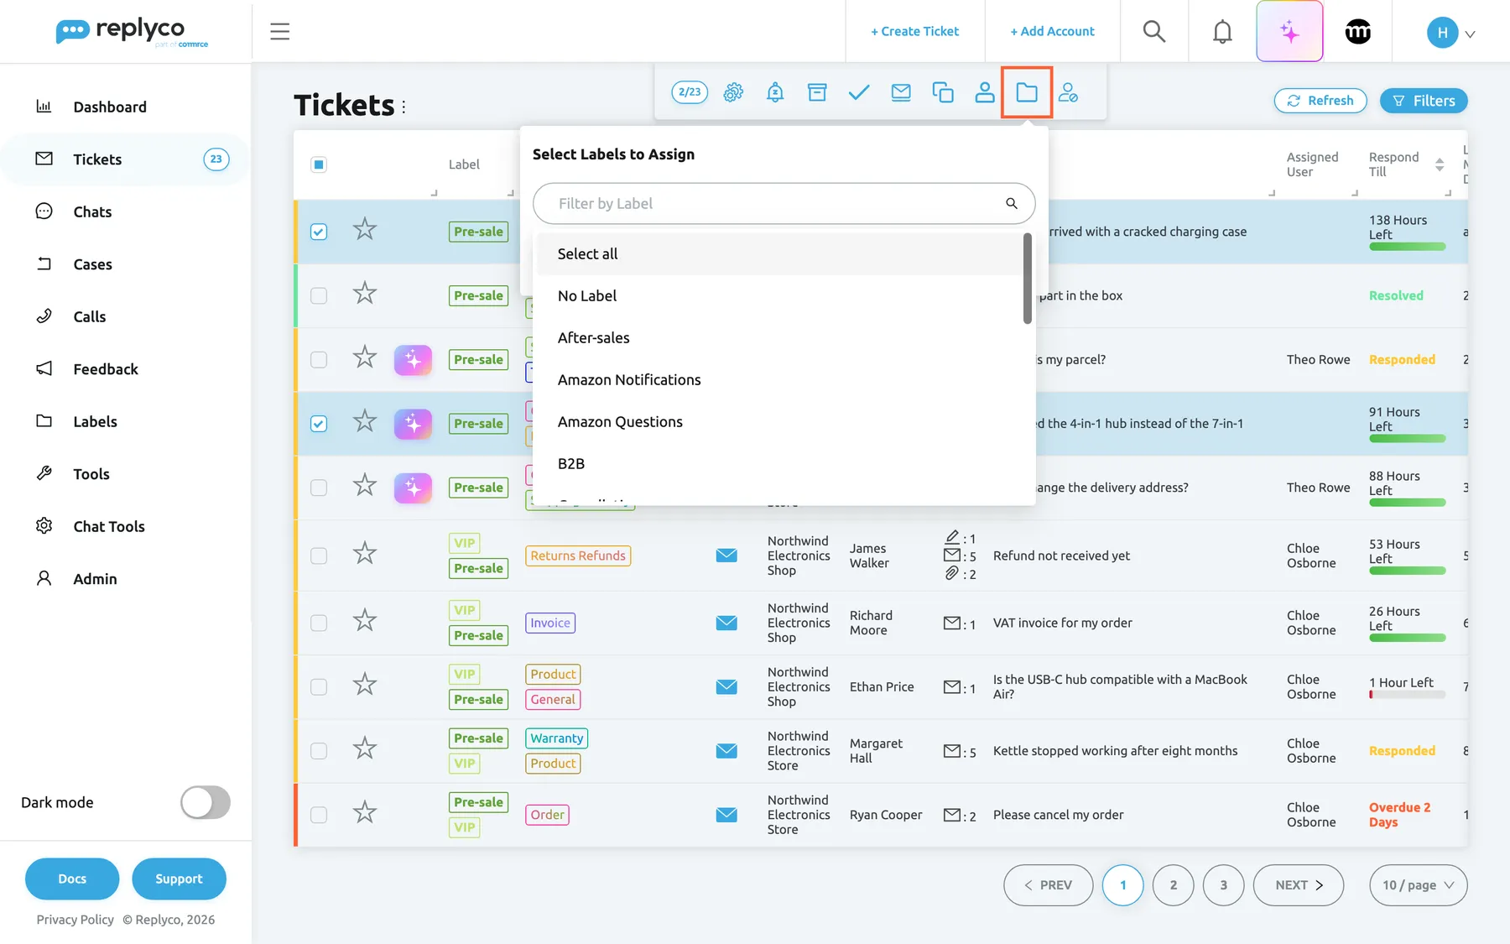Open Labels in the sidebar
The image size is (1510, 944).
pyautogui.click(x=95, y=421)
